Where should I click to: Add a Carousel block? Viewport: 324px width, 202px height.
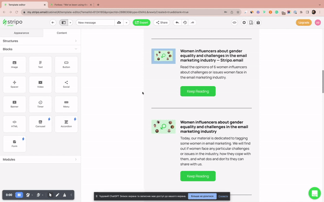(x=40, y=124)
